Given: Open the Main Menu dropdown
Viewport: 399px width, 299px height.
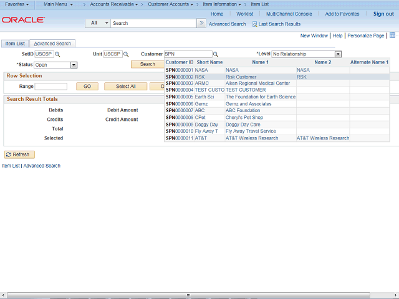Looking at the screenshot, I should point(58,4).
